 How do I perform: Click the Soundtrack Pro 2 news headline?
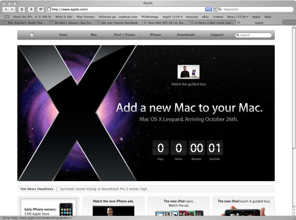[103, 189]
